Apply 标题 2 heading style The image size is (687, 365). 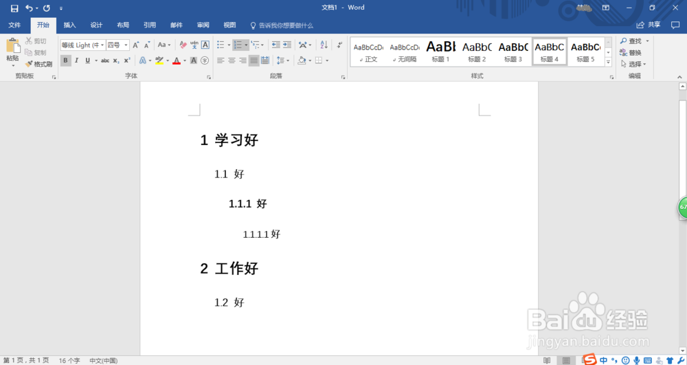pos(477,52)
